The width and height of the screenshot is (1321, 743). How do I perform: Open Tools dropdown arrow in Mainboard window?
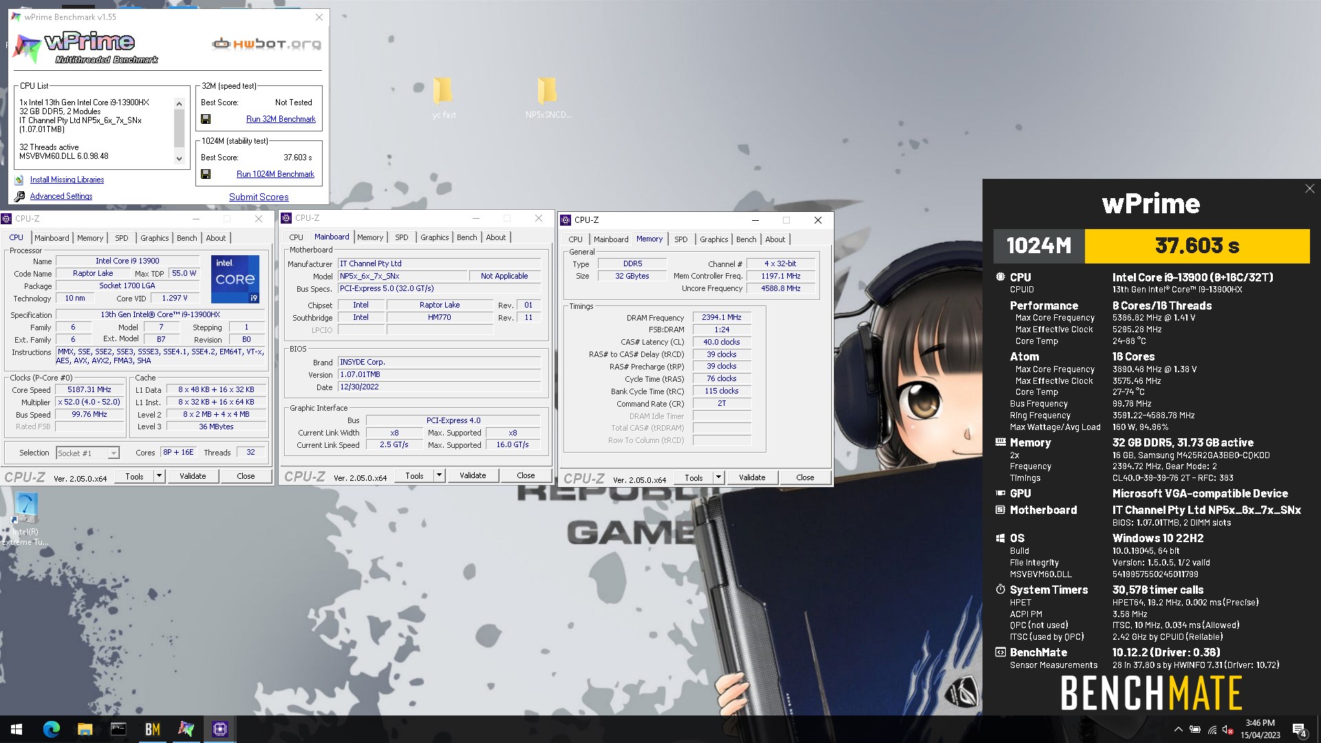[439, 475]
